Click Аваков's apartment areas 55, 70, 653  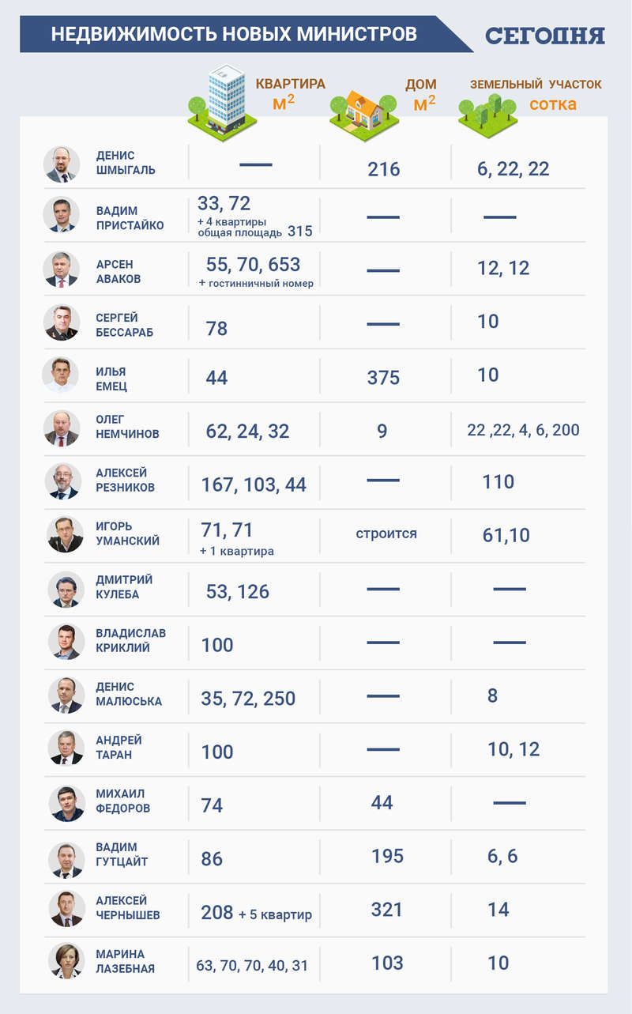point(253,264)
